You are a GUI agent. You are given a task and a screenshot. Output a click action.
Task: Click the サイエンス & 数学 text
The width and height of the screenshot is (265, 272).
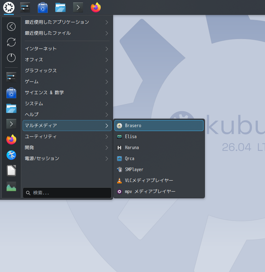coord(44,92)
